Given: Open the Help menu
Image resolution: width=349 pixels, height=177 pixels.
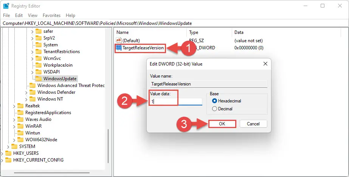Looking at the screenshot, I should point(70,15).
